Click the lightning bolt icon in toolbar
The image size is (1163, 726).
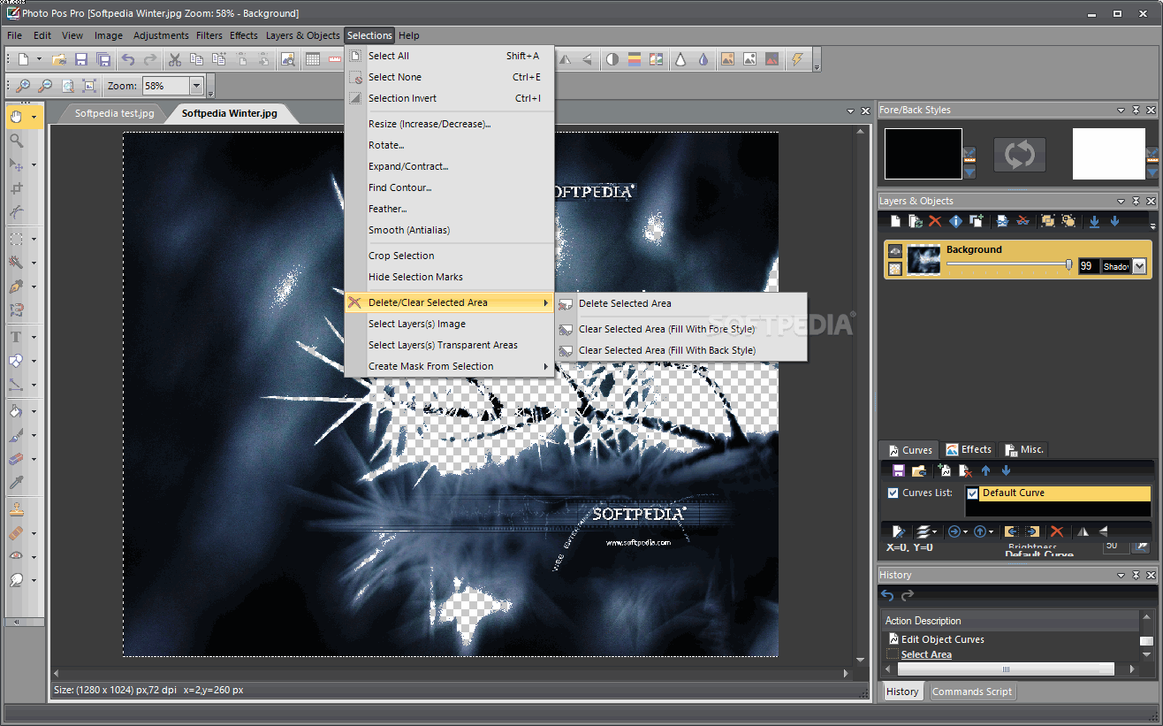798,60
